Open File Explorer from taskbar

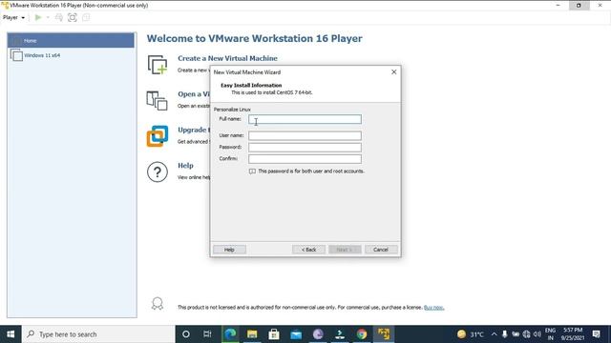coord(252,334)
